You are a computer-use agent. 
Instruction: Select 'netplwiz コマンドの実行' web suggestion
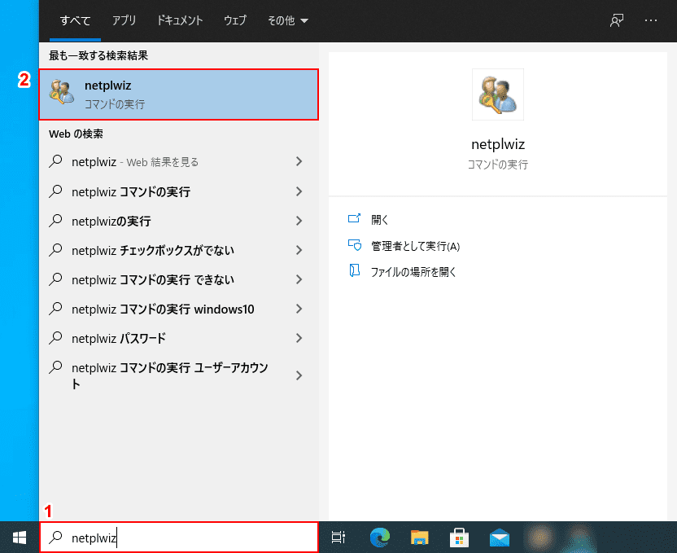tap(179, 191)
